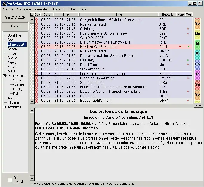Select the Musik filter shortcut

click(x=12, y=67)
